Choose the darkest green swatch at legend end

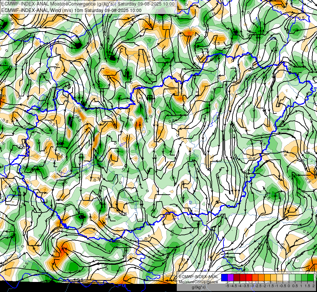coord(311,278)
